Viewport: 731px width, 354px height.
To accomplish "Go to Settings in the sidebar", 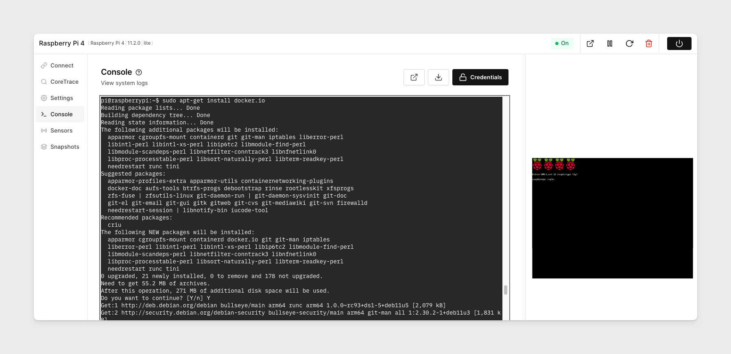I will click(60, 98).
